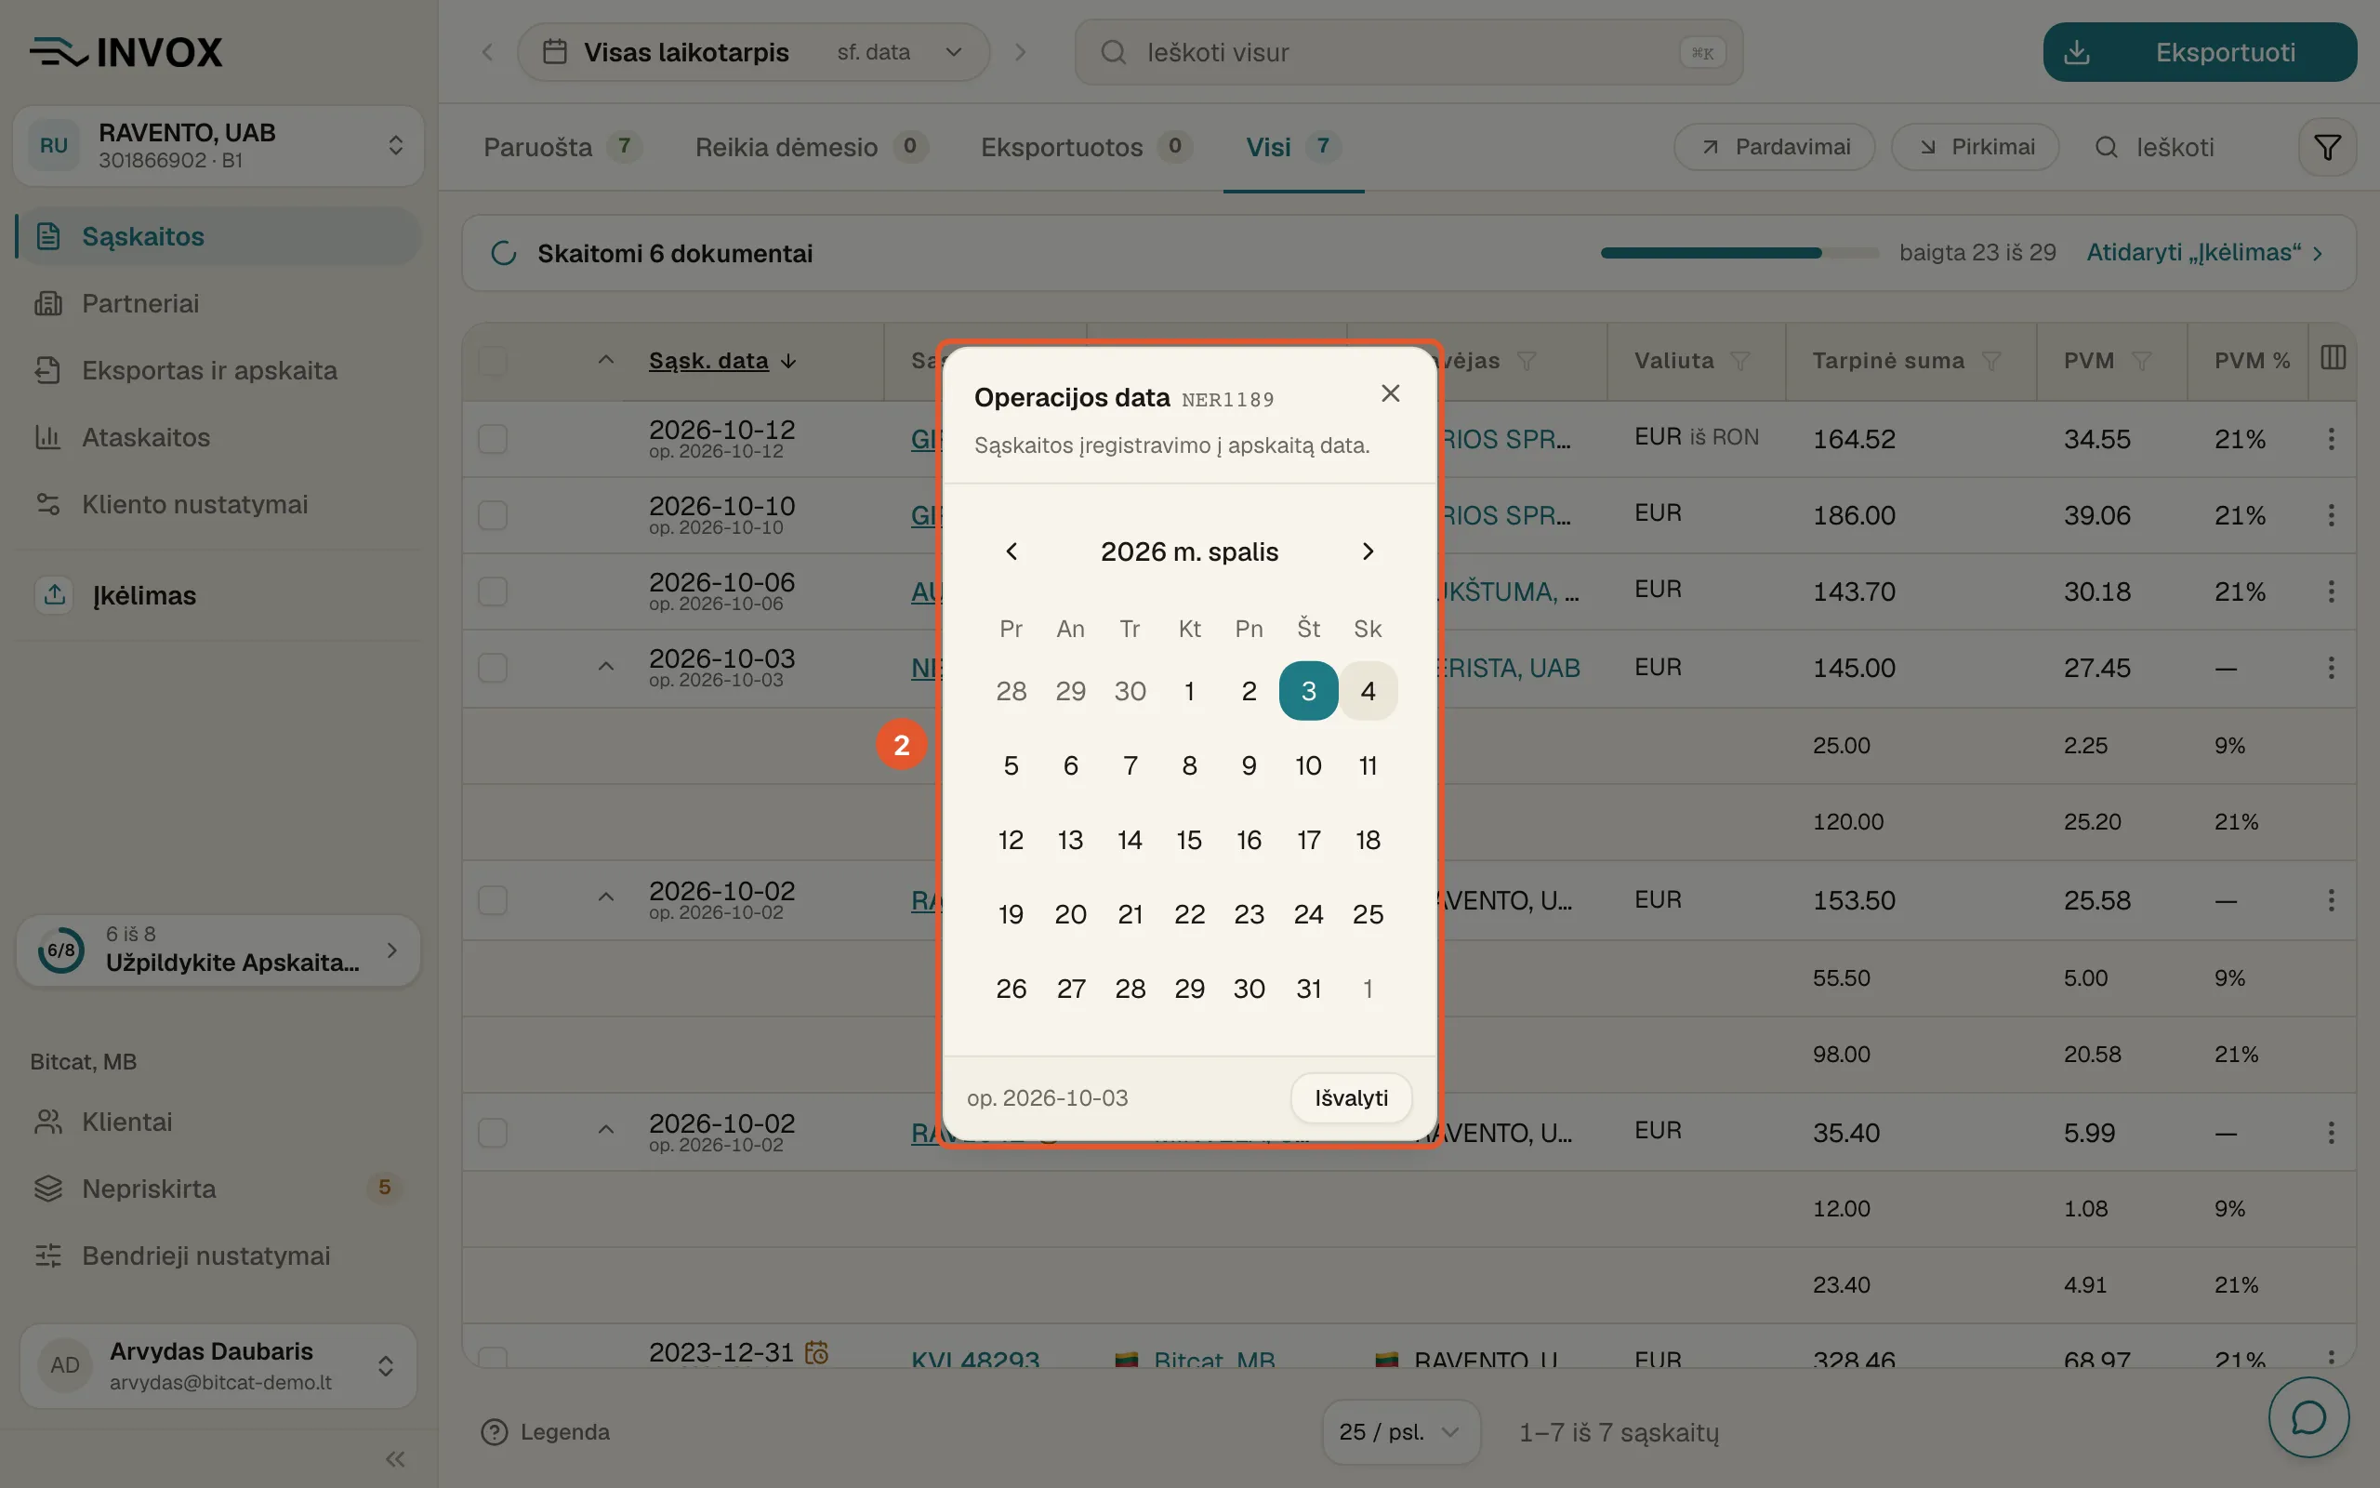The height and width of the screenshot is (1488, 2380).
Task: Filter by Pardavimai
Action: [1774, 148]
